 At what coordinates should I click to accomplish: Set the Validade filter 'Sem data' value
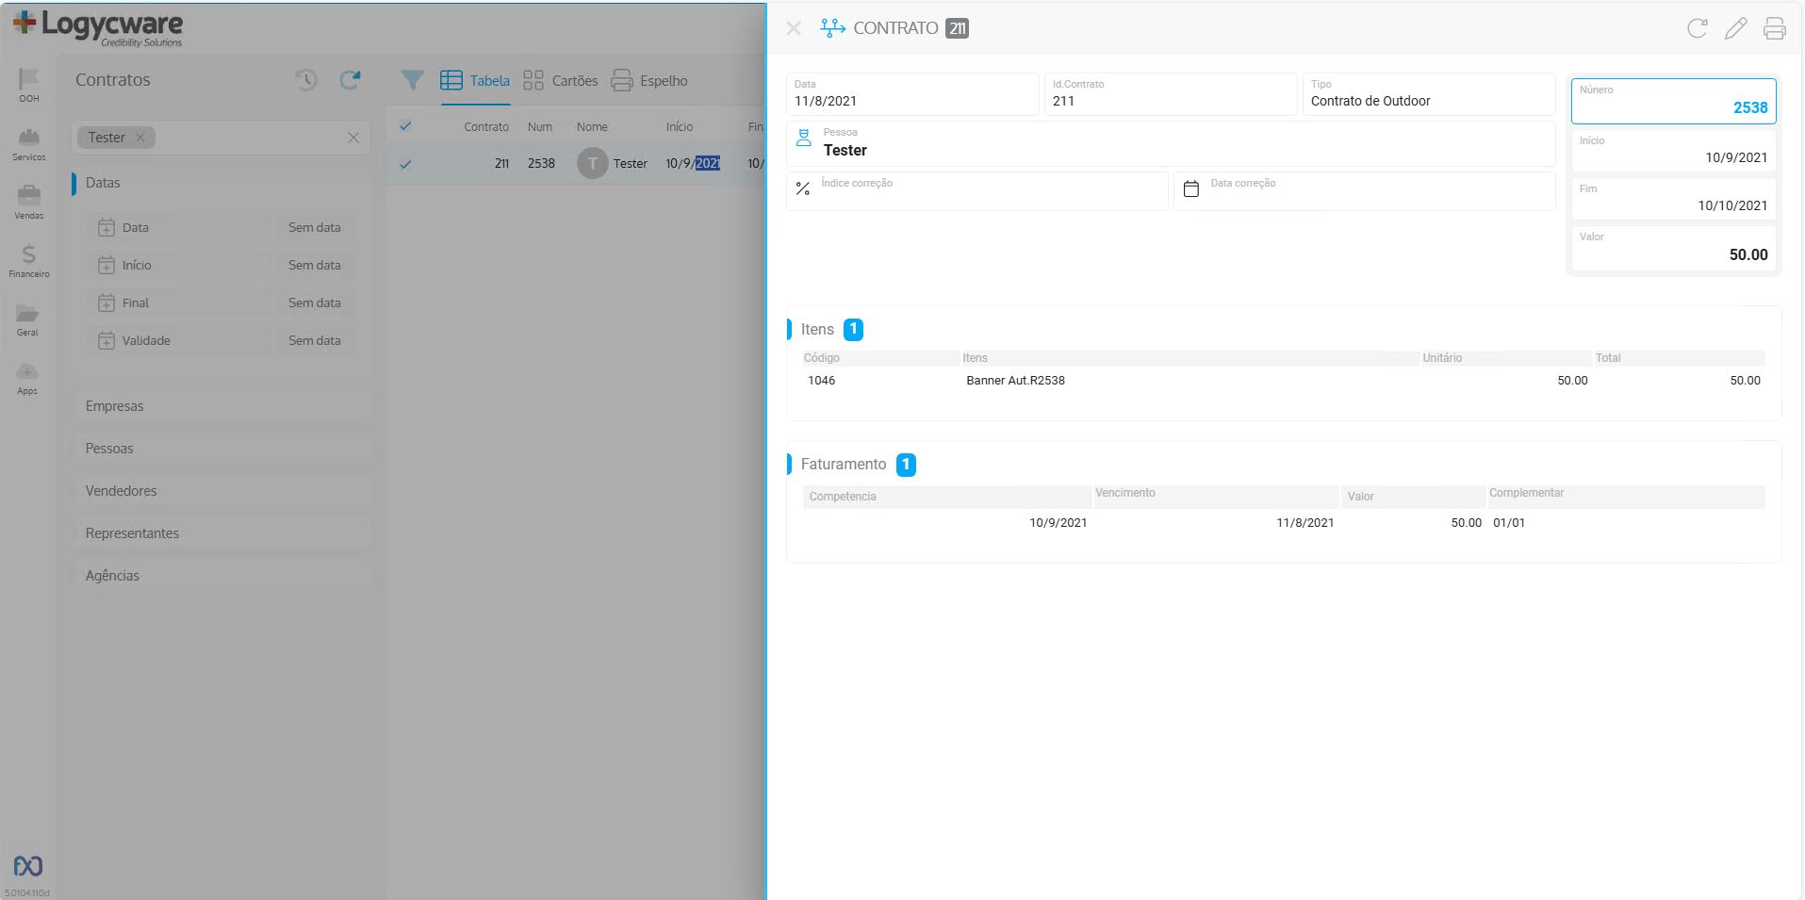(x=315, y=340)
